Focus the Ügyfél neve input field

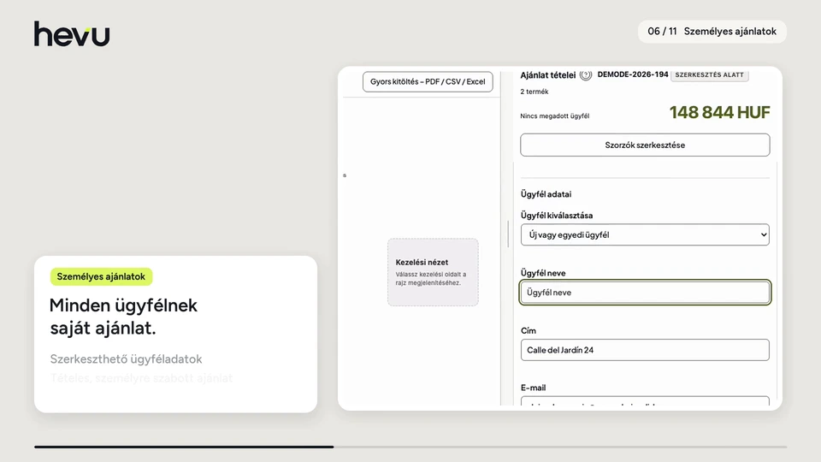pos(645,293)
